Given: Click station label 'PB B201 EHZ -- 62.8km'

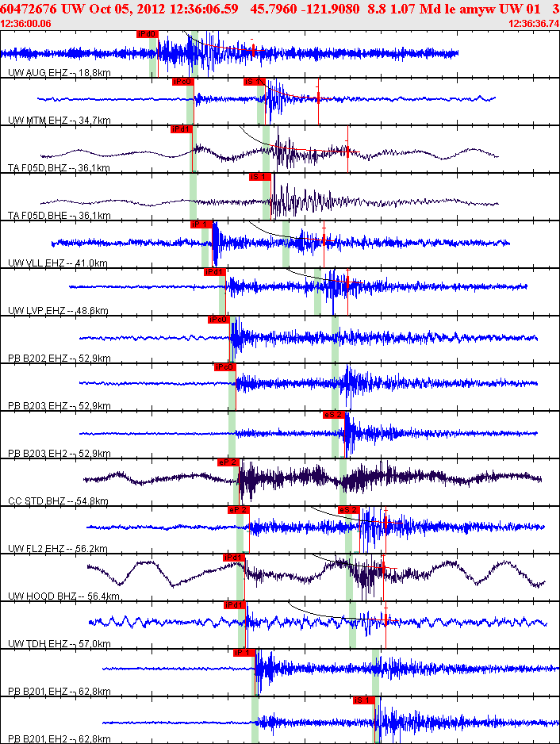Looking at the screenshot, I should coord(59,692).
